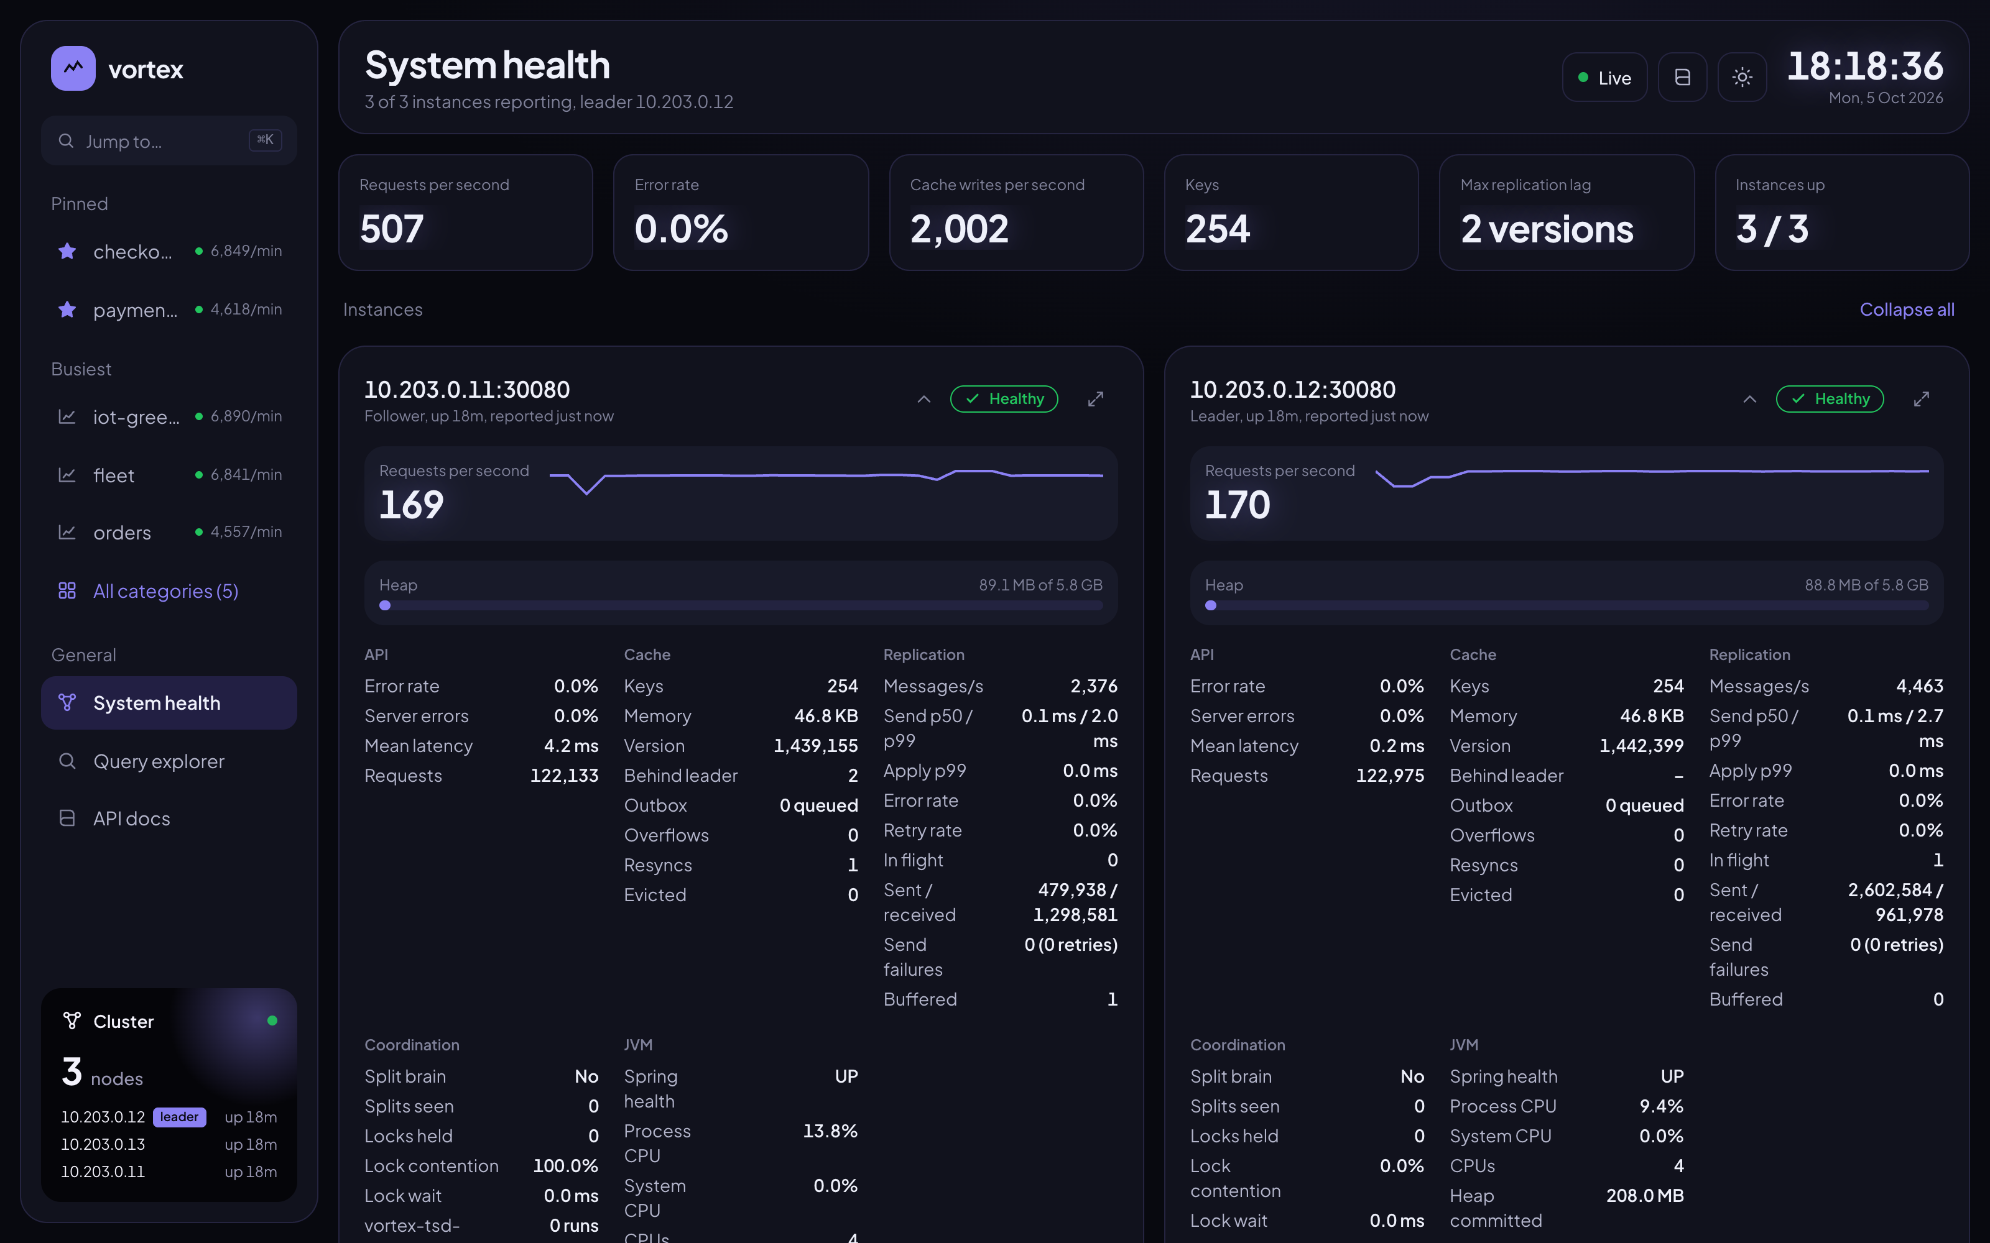Switch theme with the sun icon
Screen dimensions: 1990x1243
point(1742,77)
